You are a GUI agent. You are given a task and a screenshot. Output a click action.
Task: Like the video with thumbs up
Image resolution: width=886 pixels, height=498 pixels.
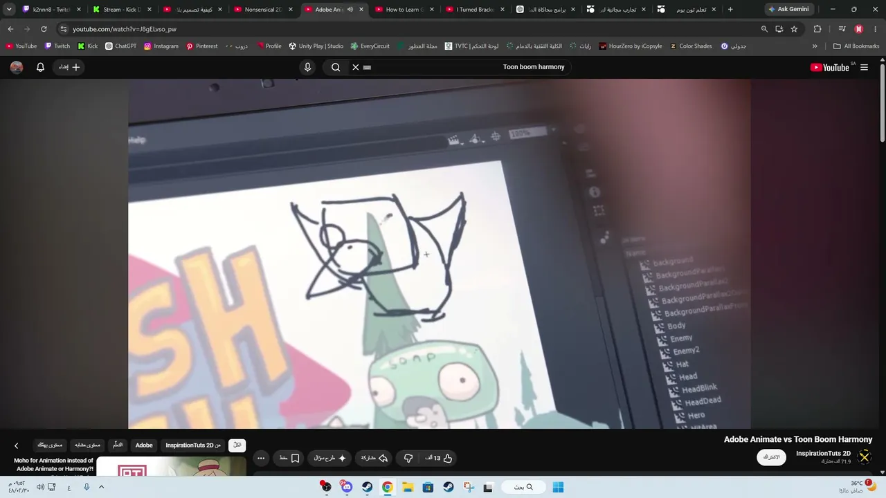point(439,458)
